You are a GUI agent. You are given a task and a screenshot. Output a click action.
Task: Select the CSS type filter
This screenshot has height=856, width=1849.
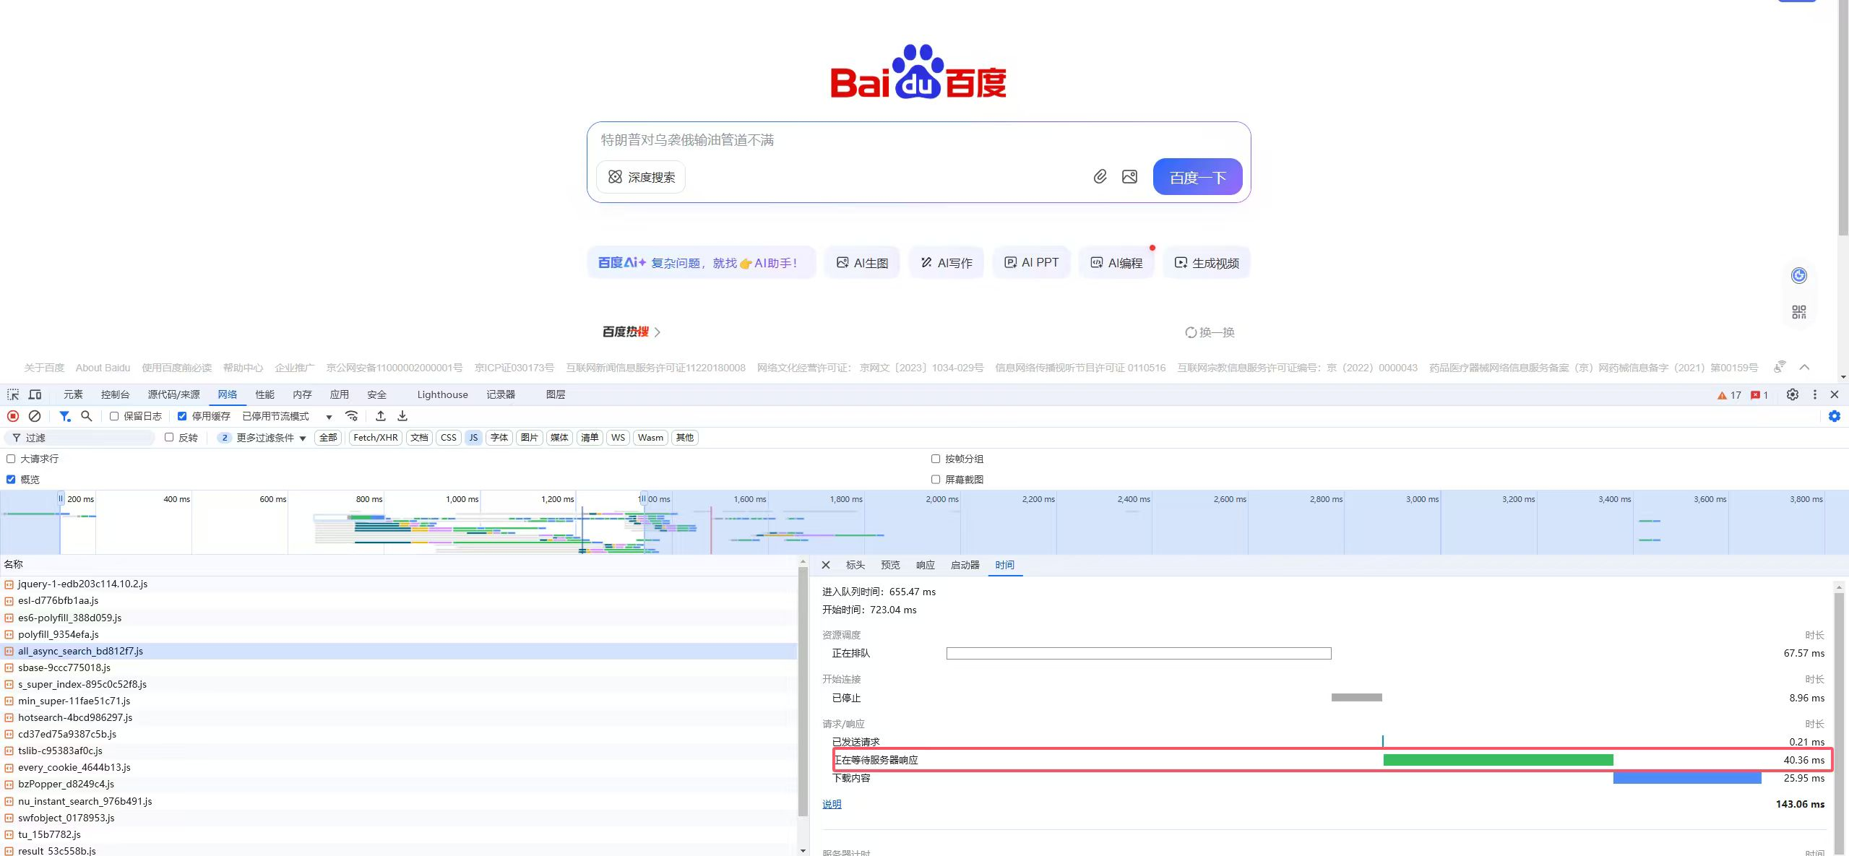click(x=449, y=438)
